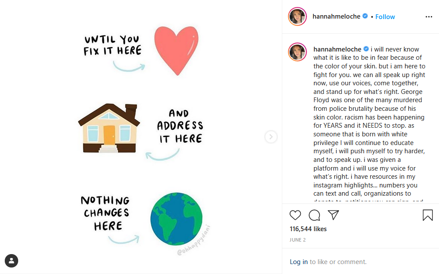
Task: Open the hannahmeloche username in the post header
Action: [336, 16]
